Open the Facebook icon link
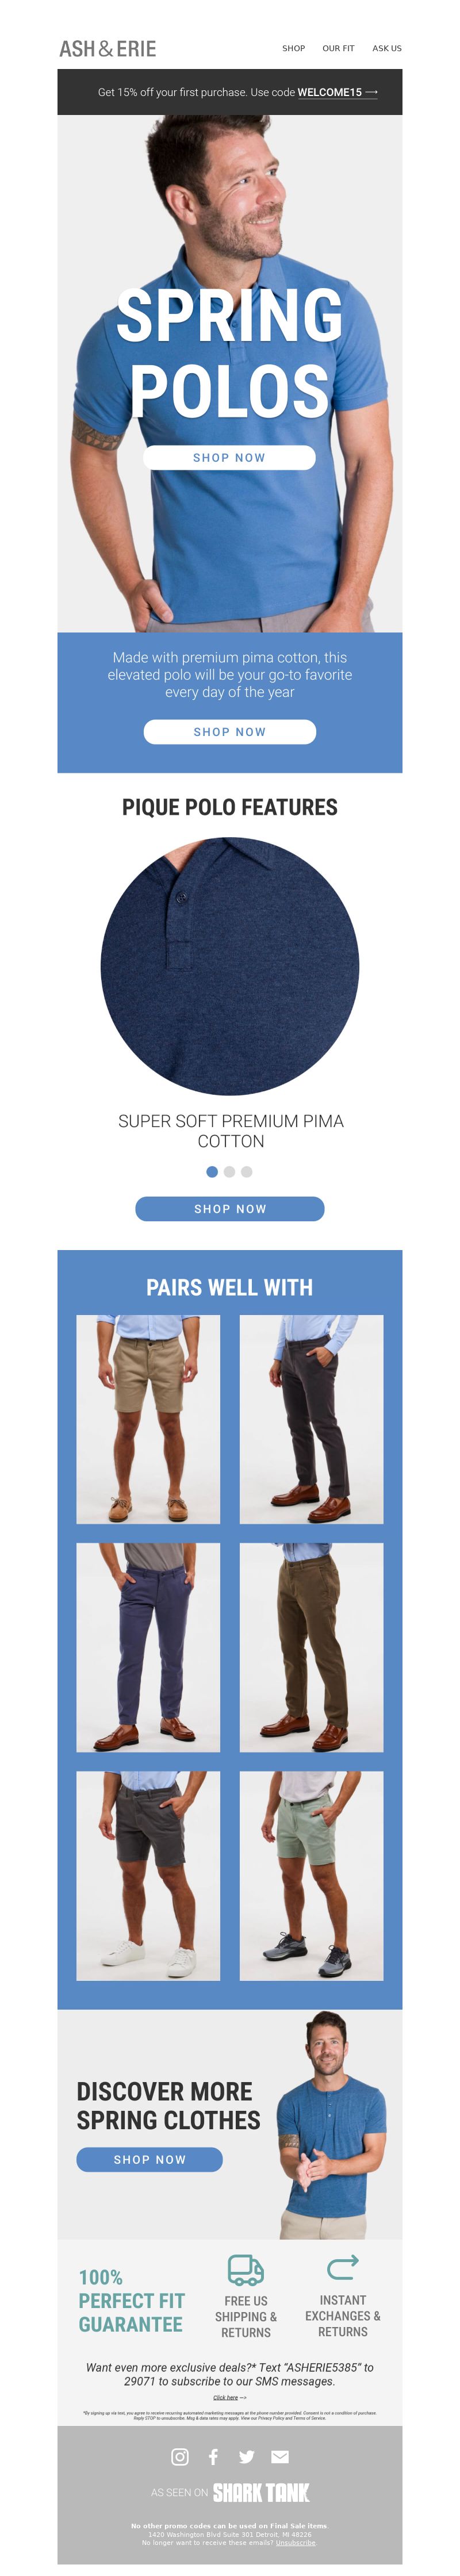This screenshot has height=2576, width=460. 213,2456
